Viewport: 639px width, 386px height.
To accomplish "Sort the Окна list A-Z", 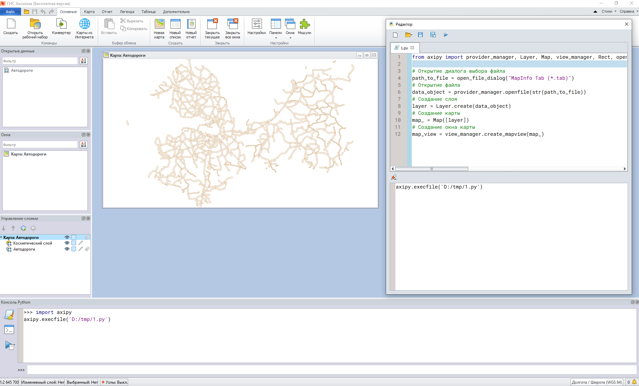I will pyautogui.click(x=83, y=144).
